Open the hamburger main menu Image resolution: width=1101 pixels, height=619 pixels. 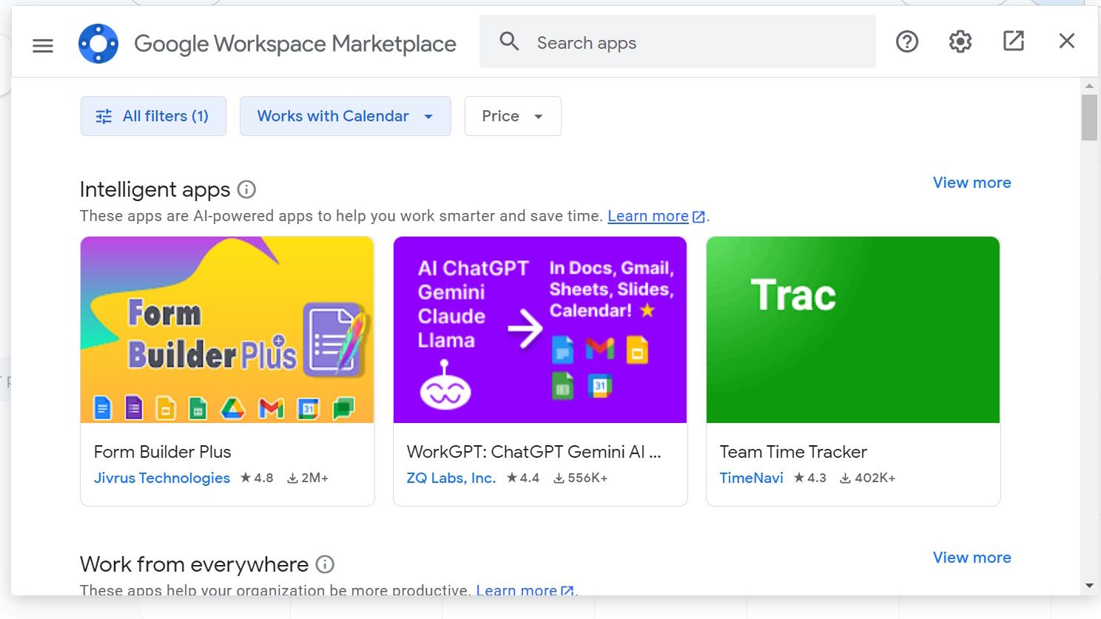[43, 45]
